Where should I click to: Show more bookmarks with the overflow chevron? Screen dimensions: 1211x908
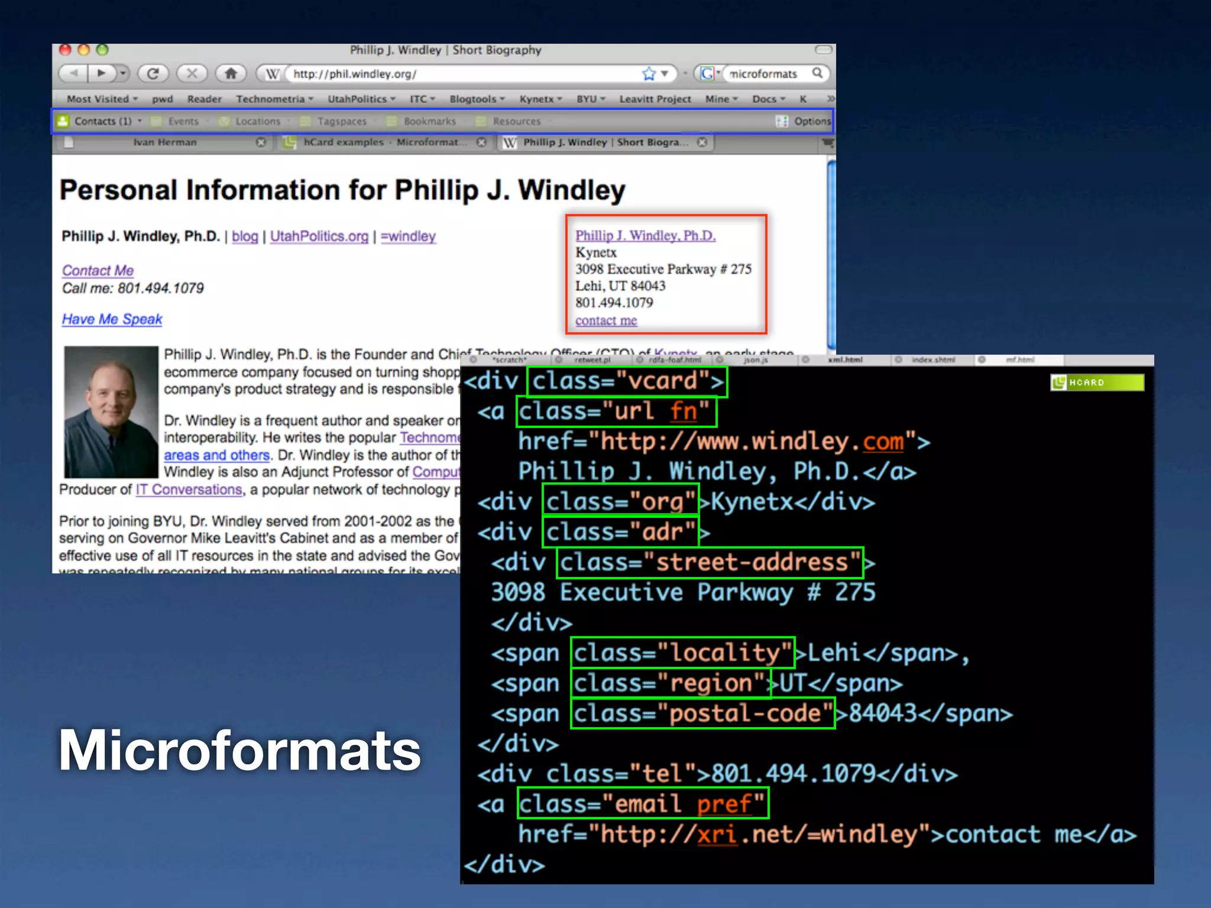[x=830, y=98]
